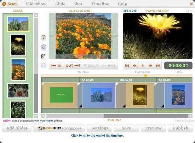
Task: Click the music note audio icon
Action: click(x=44, y=37)
